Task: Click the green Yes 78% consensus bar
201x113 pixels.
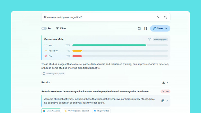Action: [x=109, y=45]
